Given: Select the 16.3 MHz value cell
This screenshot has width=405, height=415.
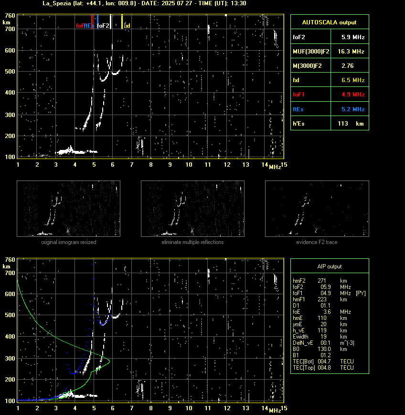Looking at the screenshot, I should (350, 52).
